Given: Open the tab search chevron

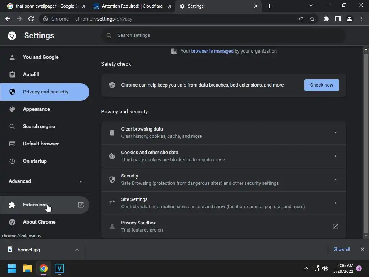Looking at the screenshot, I should click(311, 5).
